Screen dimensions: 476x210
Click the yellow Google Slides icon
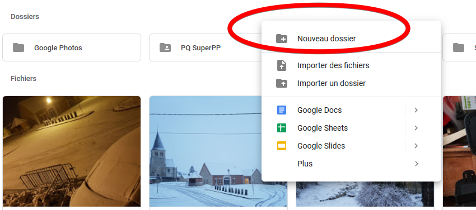[x=282, y=146]
